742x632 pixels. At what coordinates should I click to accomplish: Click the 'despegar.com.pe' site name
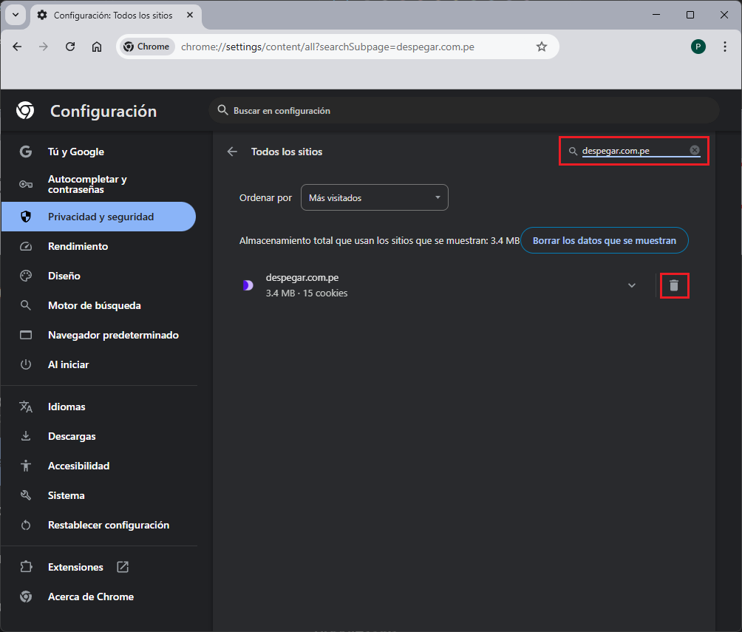pos(302,277)
